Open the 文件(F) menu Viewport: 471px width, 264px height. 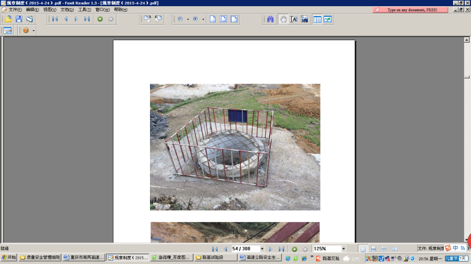tap(15, 10)
